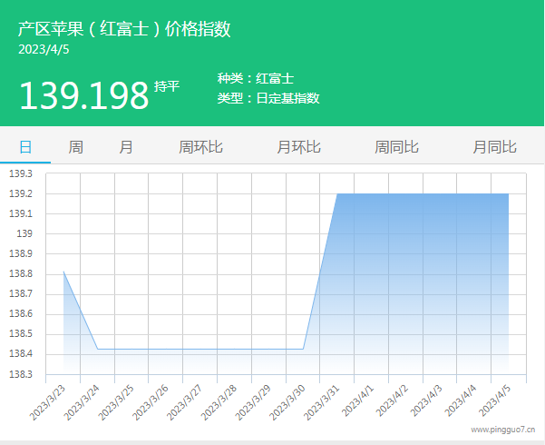Open the 周同比 tab

click(x=396, y=147)
